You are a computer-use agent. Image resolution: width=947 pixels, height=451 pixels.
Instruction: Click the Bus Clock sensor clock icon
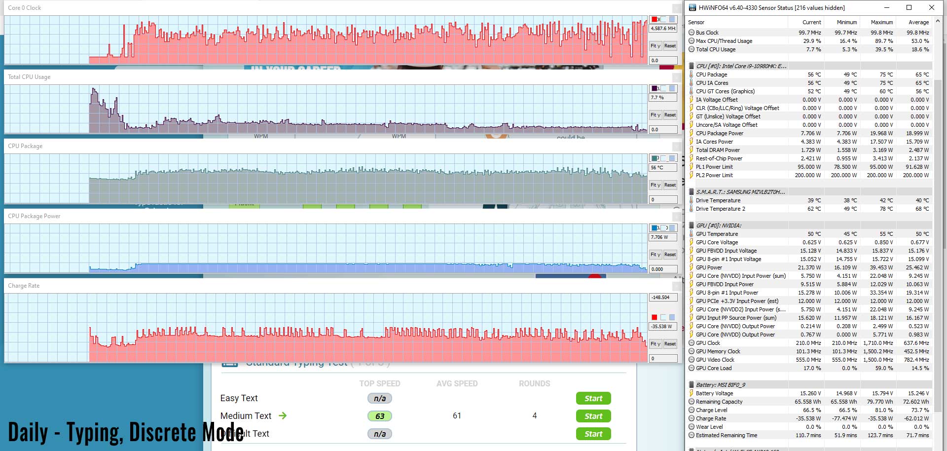click(x=692, y=33)
